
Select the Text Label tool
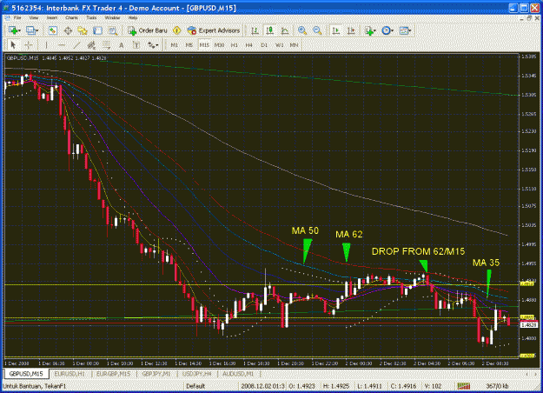click(136, 45)
